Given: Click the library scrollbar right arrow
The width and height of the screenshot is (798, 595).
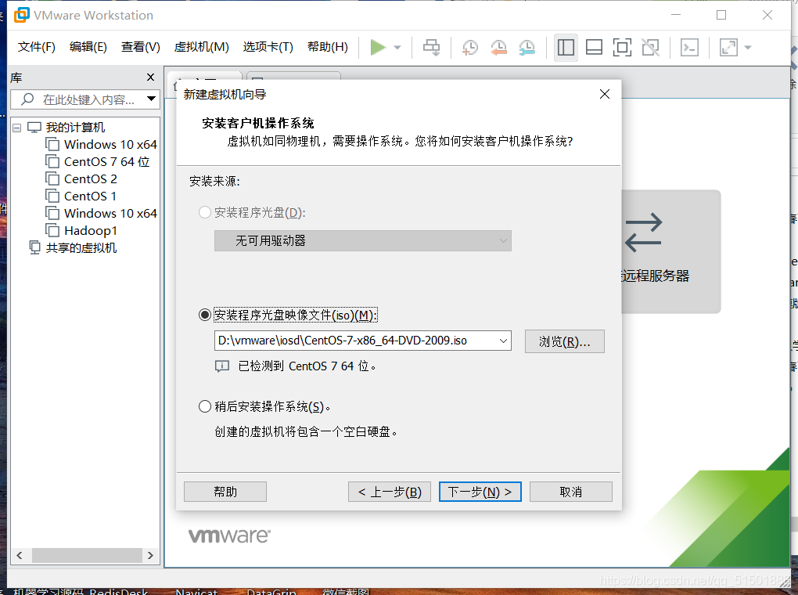Looking at the screenshot, I should click(150, 555).
